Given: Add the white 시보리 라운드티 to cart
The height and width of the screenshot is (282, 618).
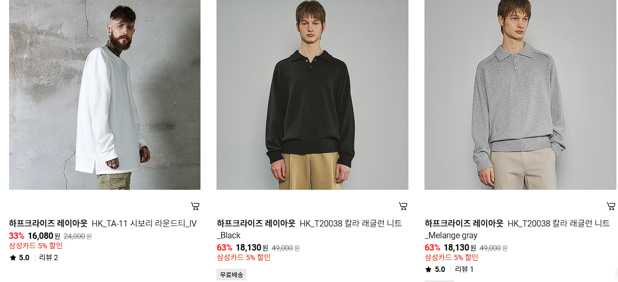Looking at the screenshot, I should (x=195, y=206).
